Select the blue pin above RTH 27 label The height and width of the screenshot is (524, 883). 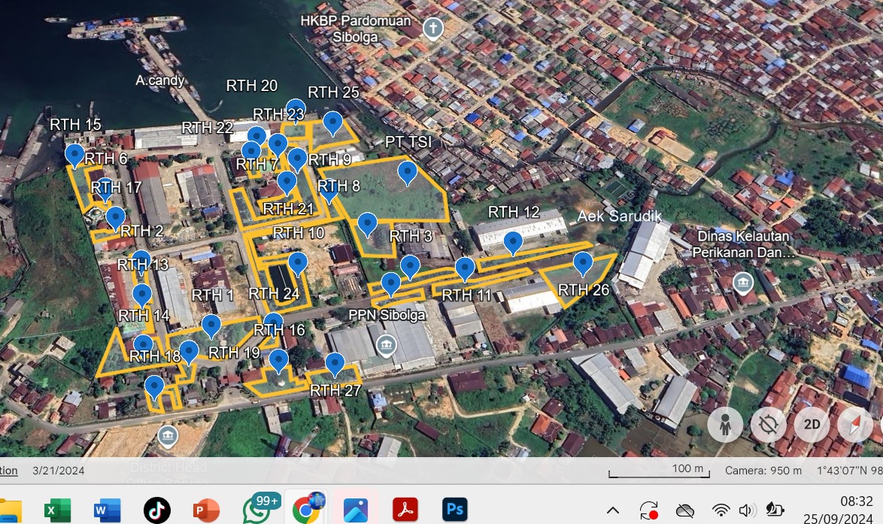pos(335,364)
